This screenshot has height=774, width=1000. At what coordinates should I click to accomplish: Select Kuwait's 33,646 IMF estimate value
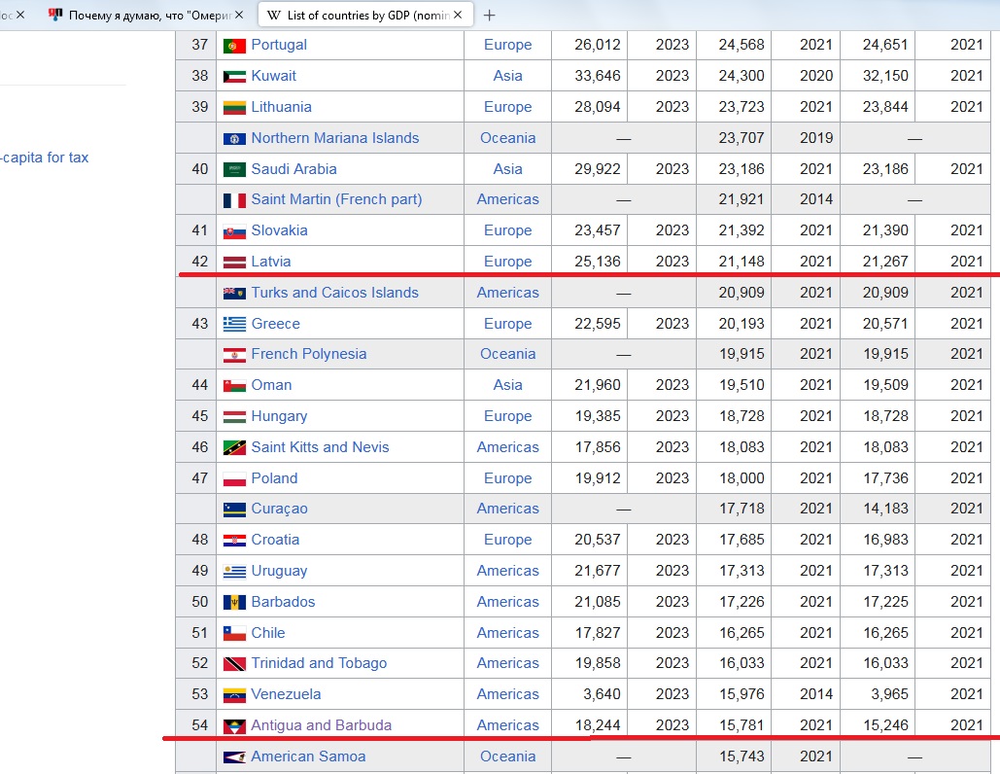pos(597,75)
